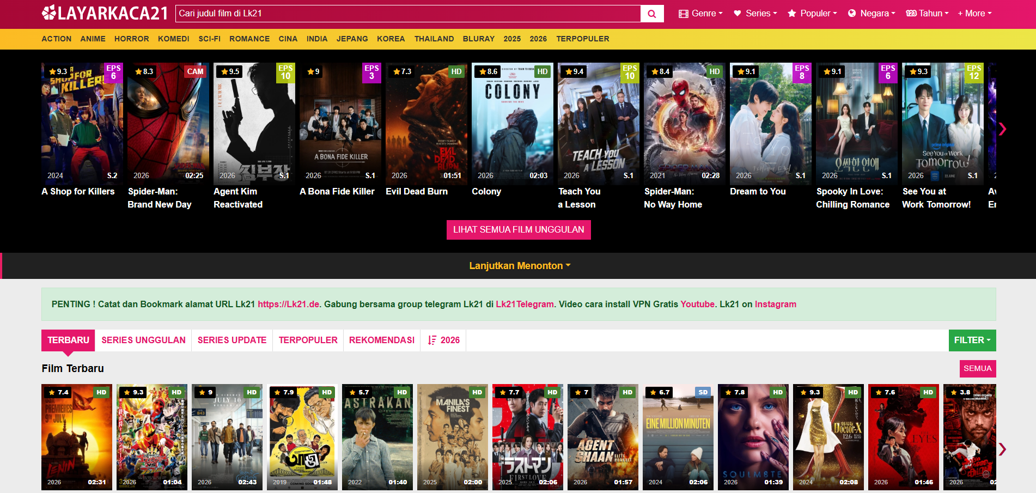Open the Colony movie poster
Screen dimensions: 1036x493
pos(513,124)
